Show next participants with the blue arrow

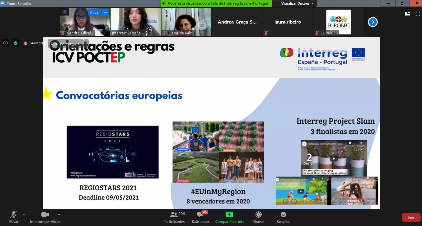tap(373, 22)
